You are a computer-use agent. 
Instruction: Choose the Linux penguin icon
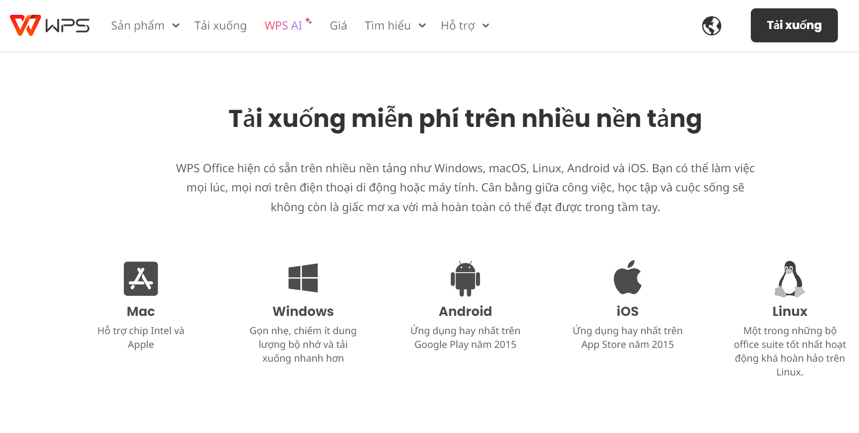pos(790,279)
